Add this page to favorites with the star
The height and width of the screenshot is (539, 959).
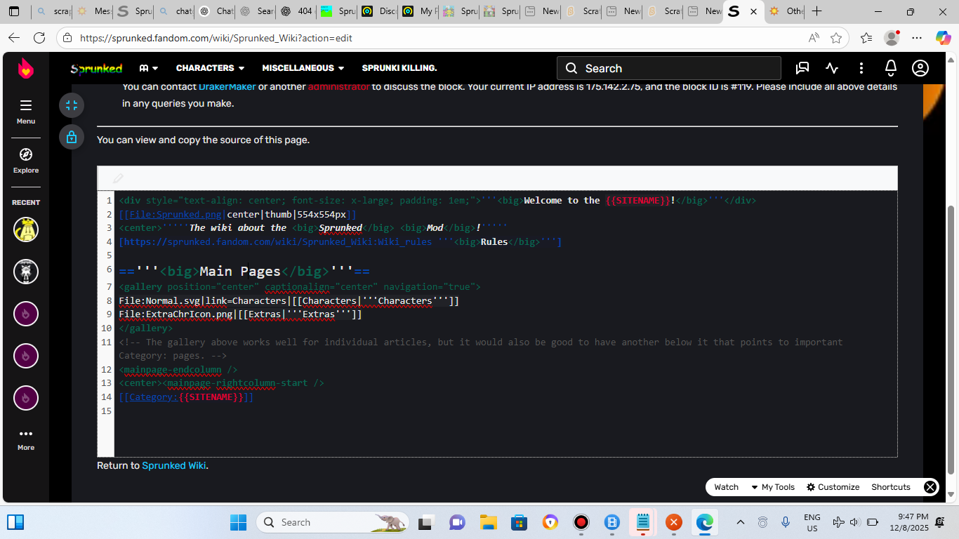tap(836, 38)
